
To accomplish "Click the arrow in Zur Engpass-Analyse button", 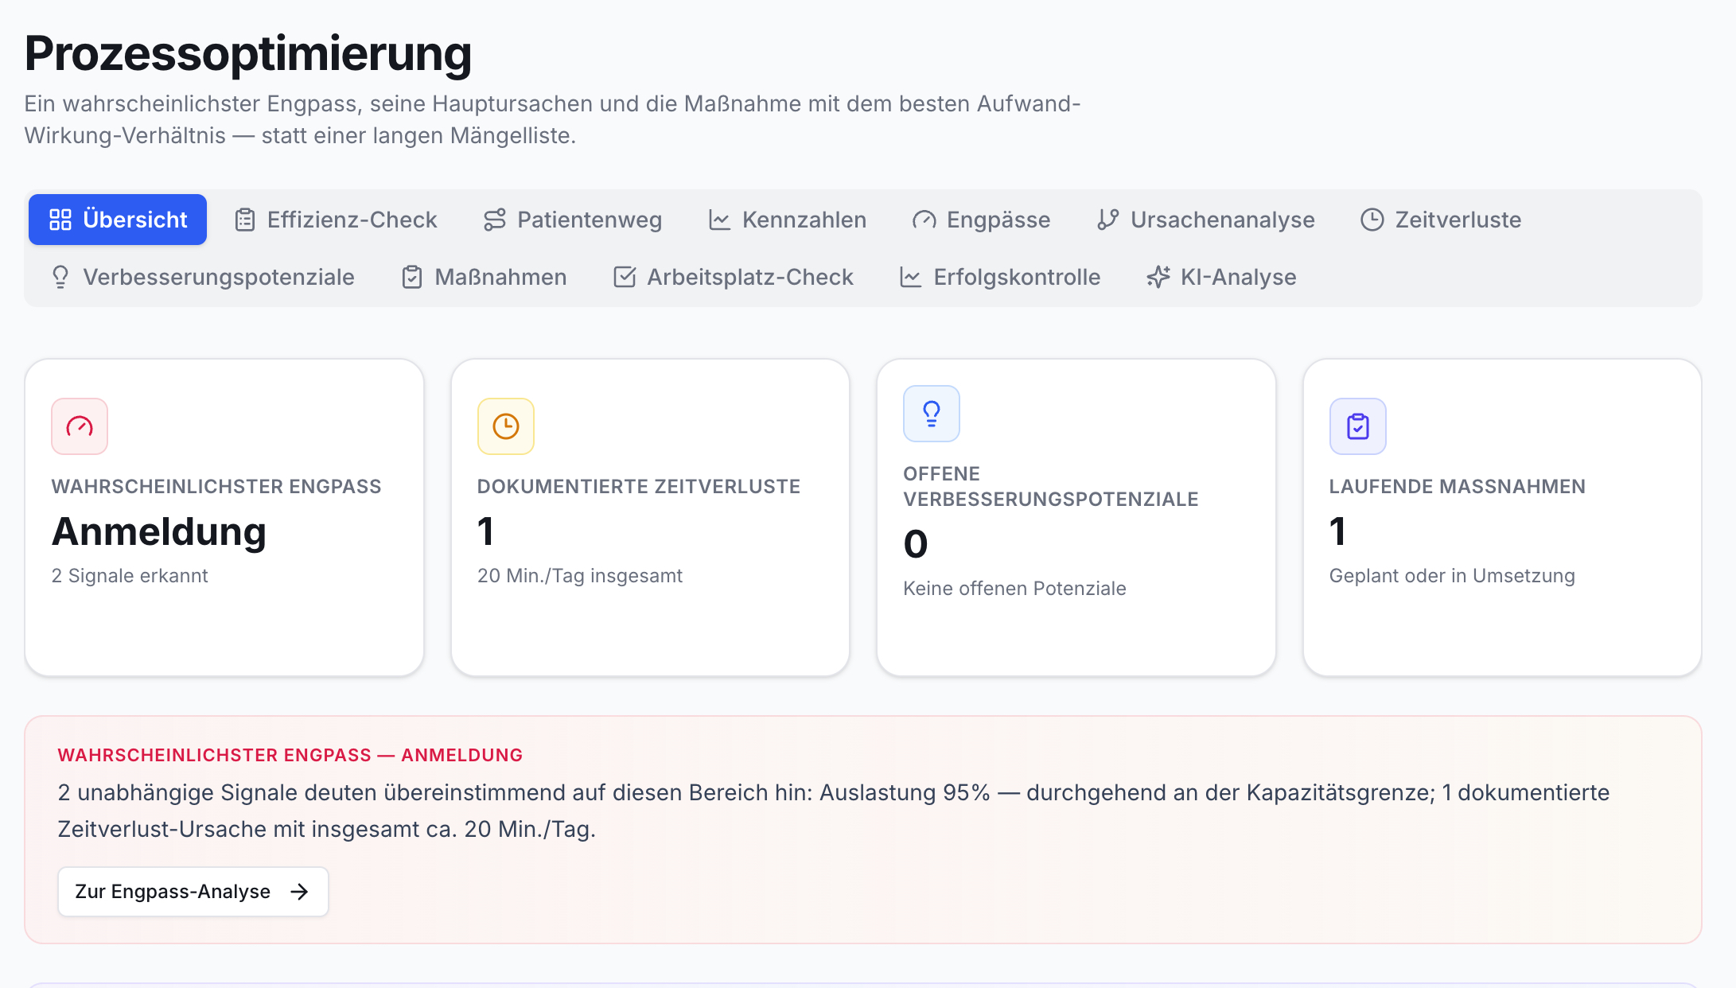I will [299, 892].
